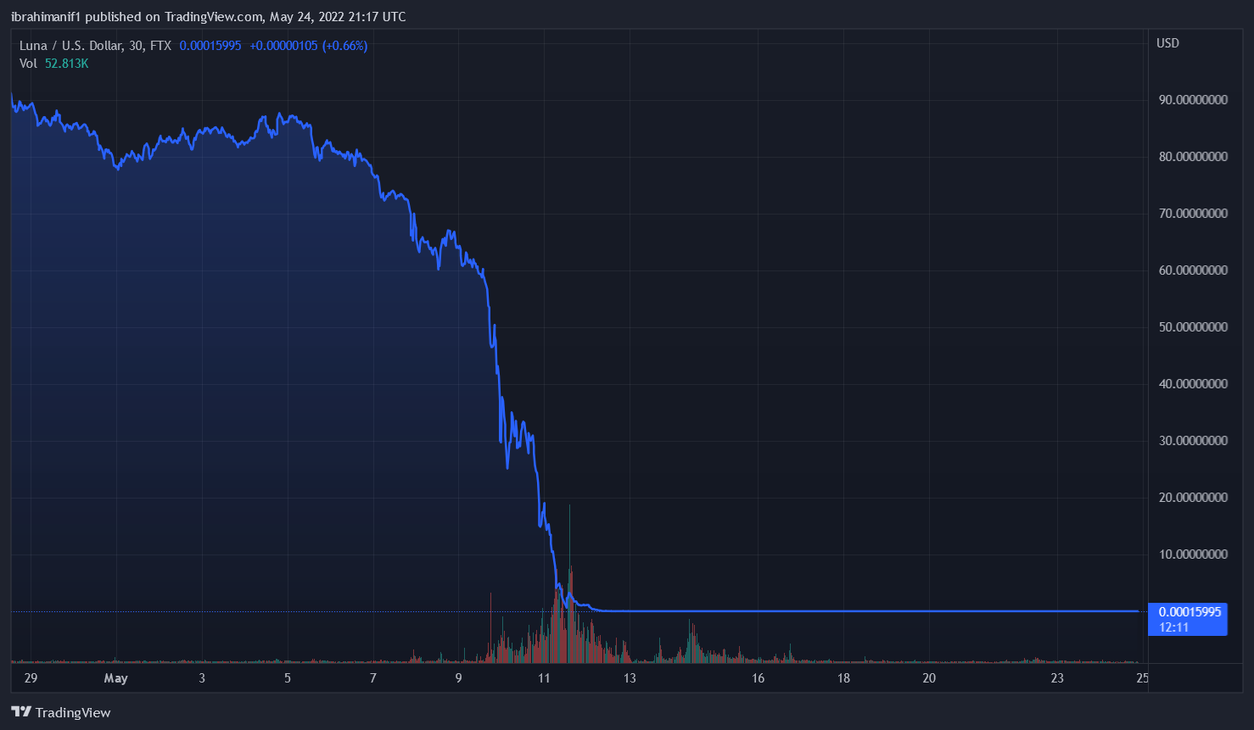
Task: Click the USD currency label on price axis
Action: (1167, 43)
